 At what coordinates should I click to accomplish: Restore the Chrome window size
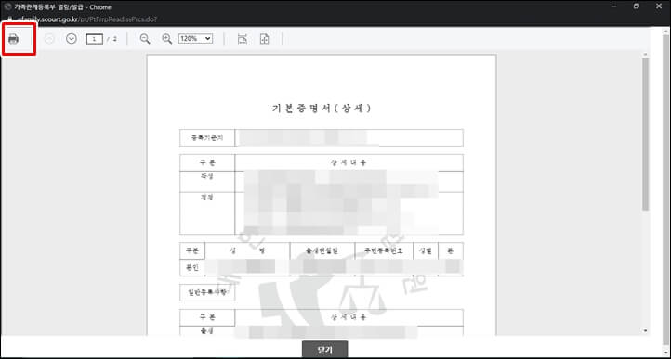pos(637,6)
